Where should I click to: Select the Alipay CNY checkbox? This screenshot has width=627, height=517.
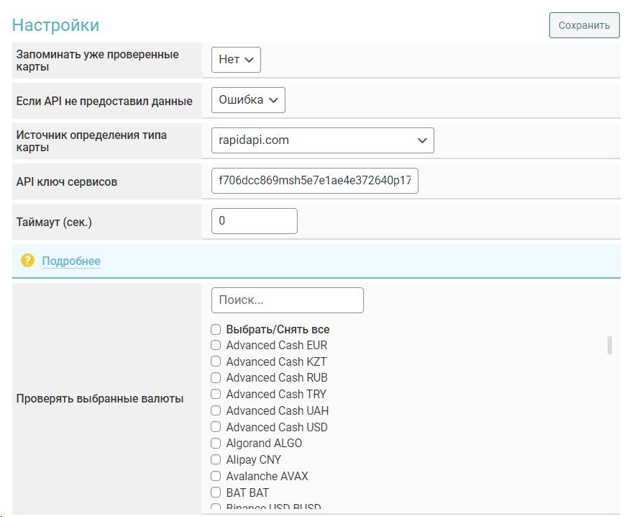[x=216, y=459]
